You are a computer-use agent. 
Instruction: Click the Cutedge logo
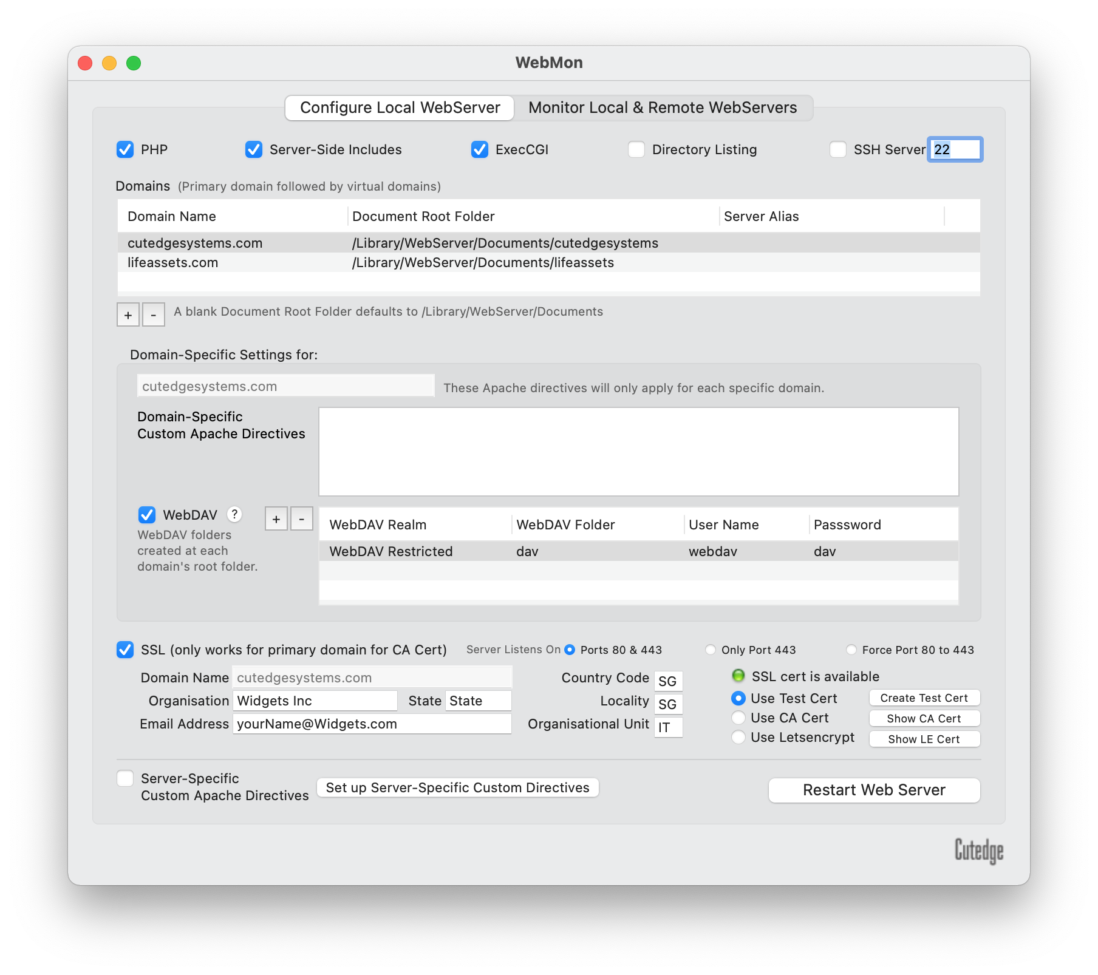click(978, 851)
